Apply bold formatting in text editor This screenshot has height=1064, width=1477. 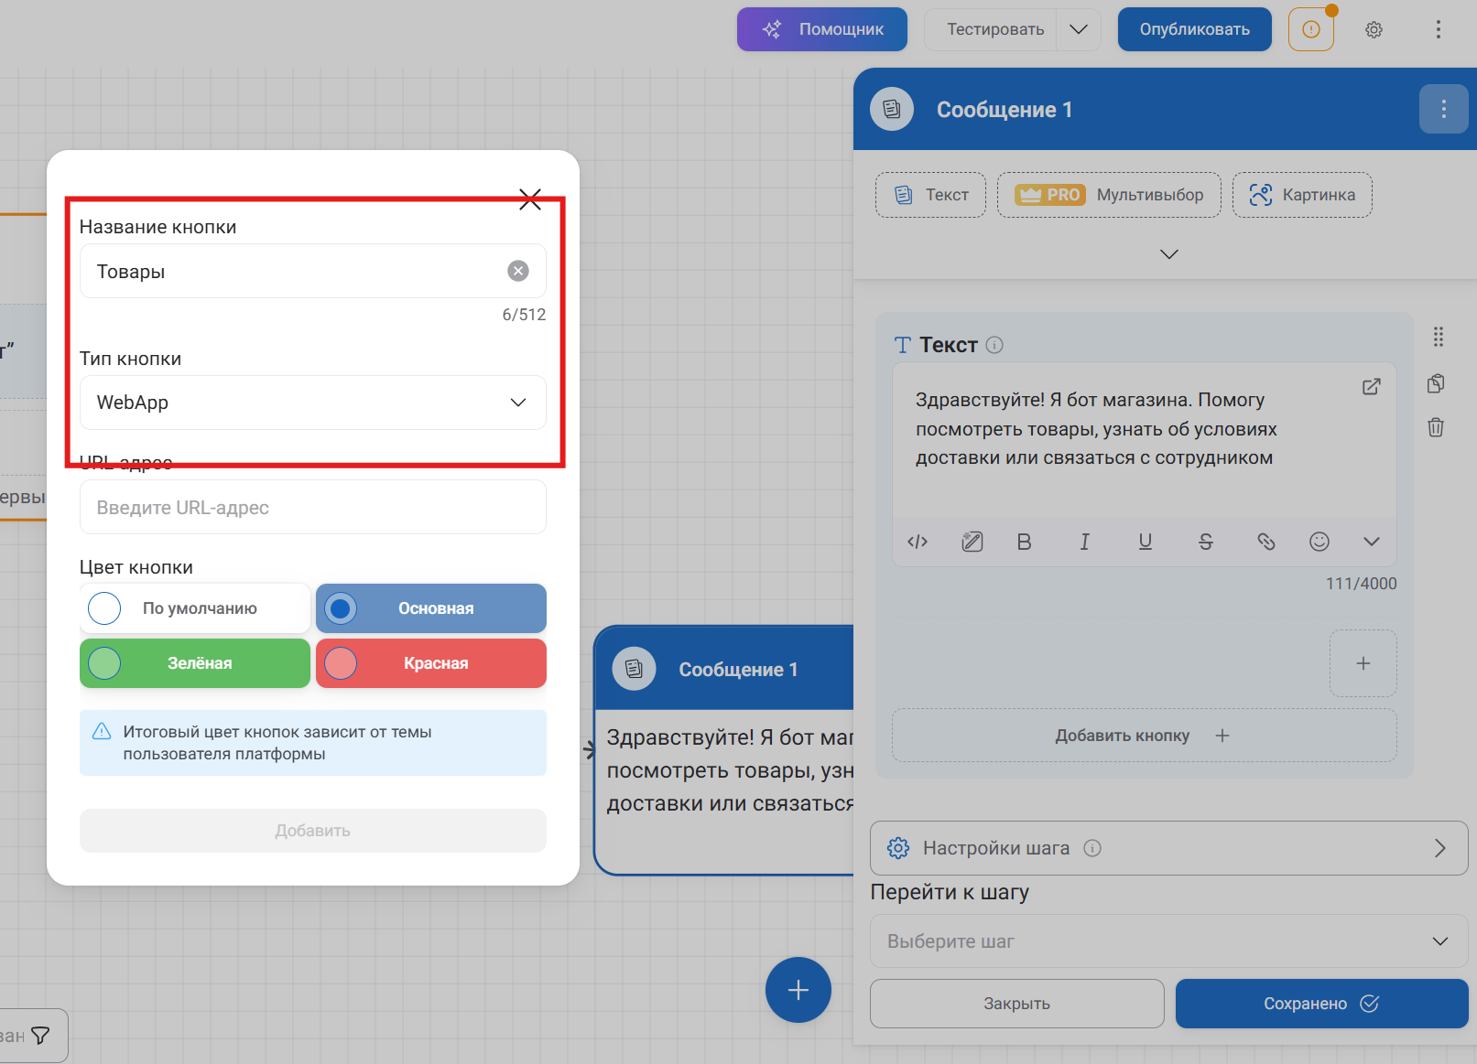(1024, 542)
